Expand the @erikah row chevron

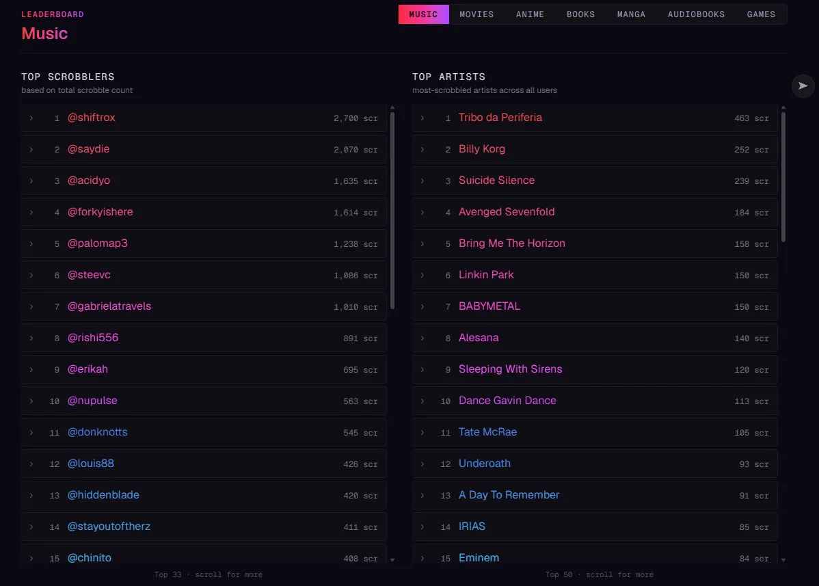pyautogui.click(x=31, y=369)
